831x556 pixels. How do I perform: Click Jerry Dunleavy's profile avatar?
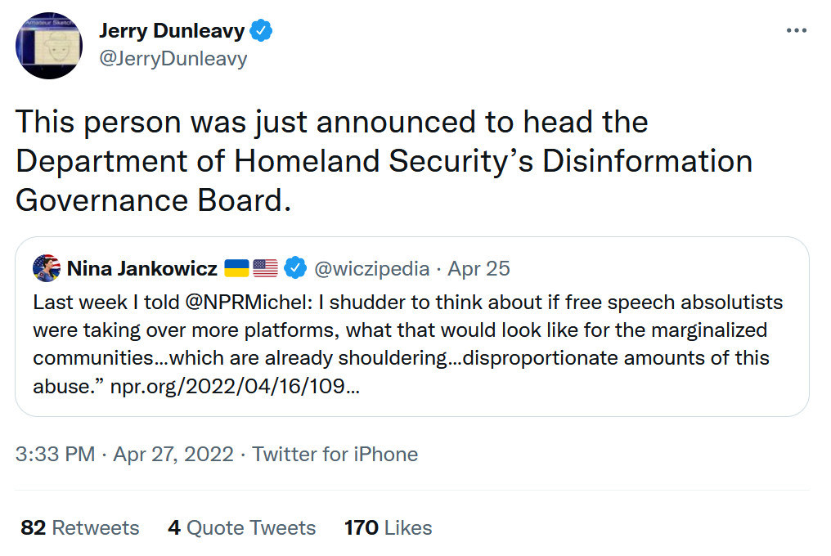[x=49, y=46]
